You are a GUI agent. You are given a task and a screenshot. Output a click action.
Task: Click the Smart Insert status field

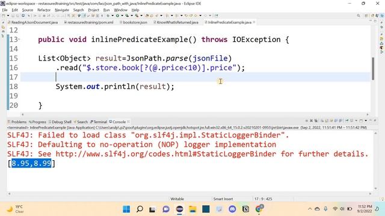[x=223, y=199]
